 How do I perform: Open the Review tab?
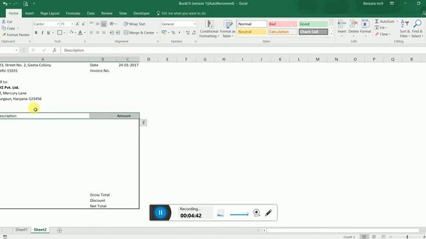pyautogui.click(x=106, y=13)
